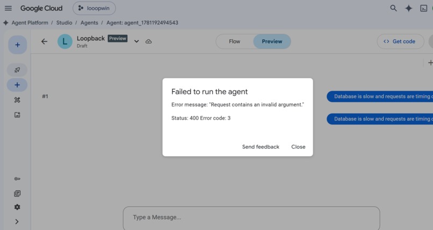433x230 pixels.
Task: Switch to the Preview tab
Action: [x=272, y=41]
